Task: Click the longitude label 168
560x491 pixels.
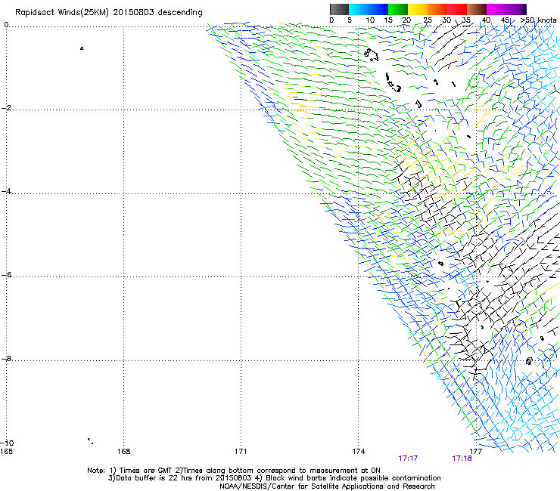Action: point(123,452)
